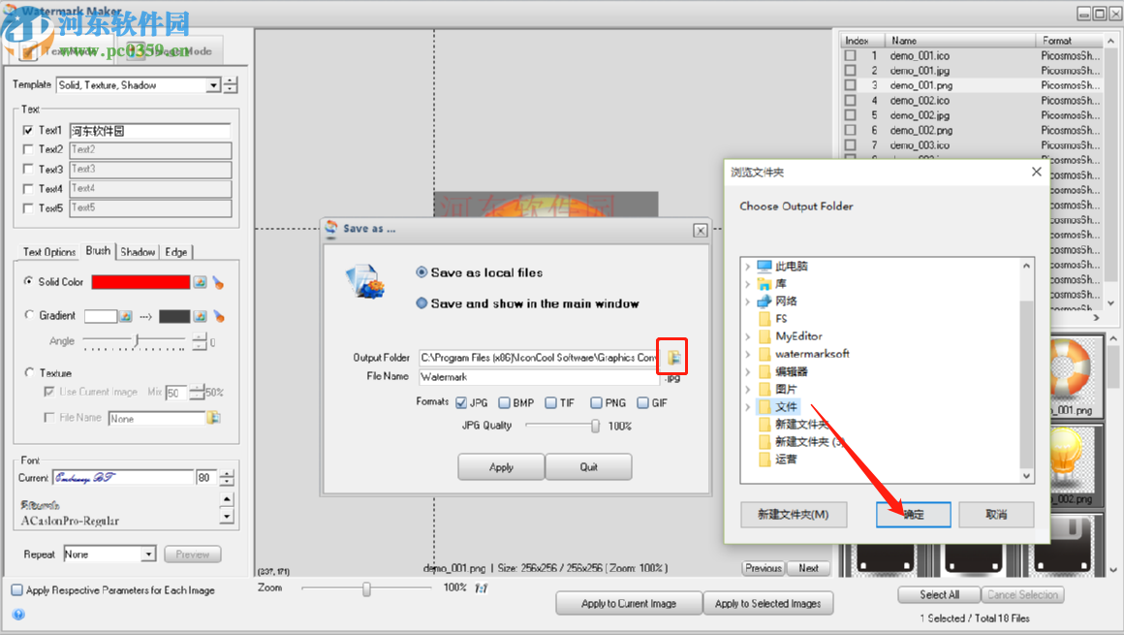The width and height of the screenshot is (1124, 635).
Task: Close the Save as dialog
Action: click(x=701, y=230)
